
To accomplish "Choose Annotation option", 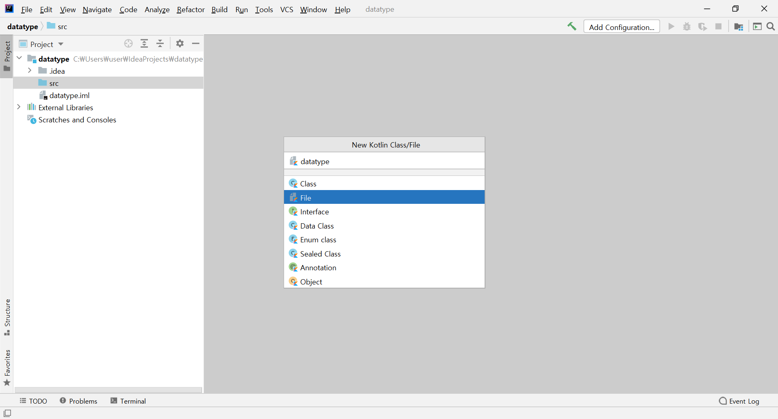I will tap(384, 267).
